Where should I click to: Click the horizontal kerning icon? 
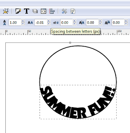coord(81,23)
